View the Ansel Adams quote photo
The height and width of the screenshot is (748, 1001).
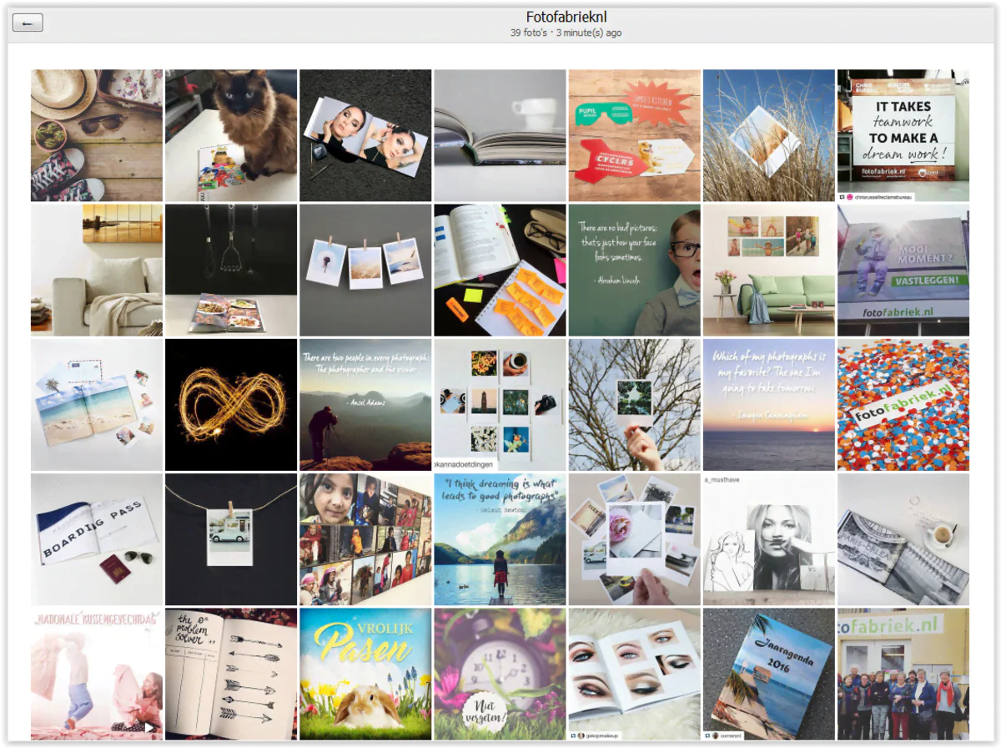pyautogui.click(x=365, y=405)
